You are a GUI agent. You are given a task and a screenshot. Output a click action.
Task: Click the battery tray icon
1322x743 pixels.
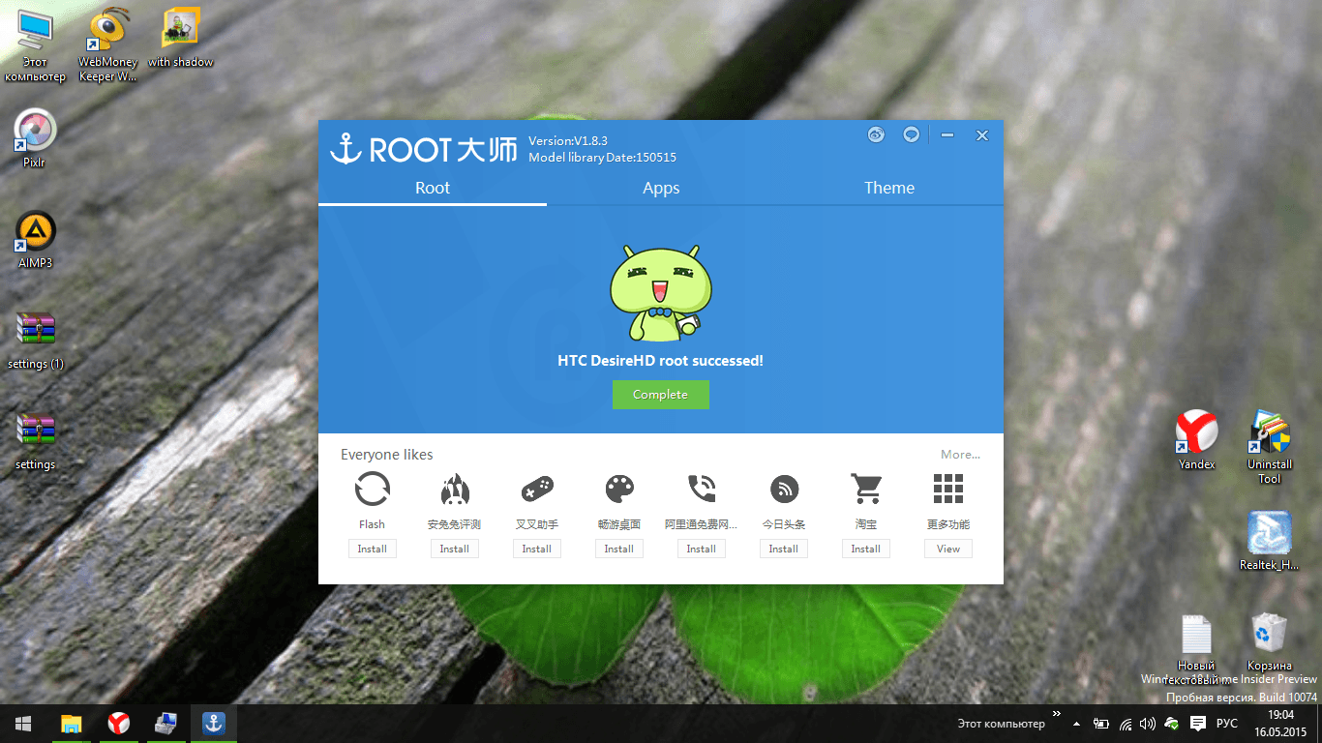point(1101,724)
